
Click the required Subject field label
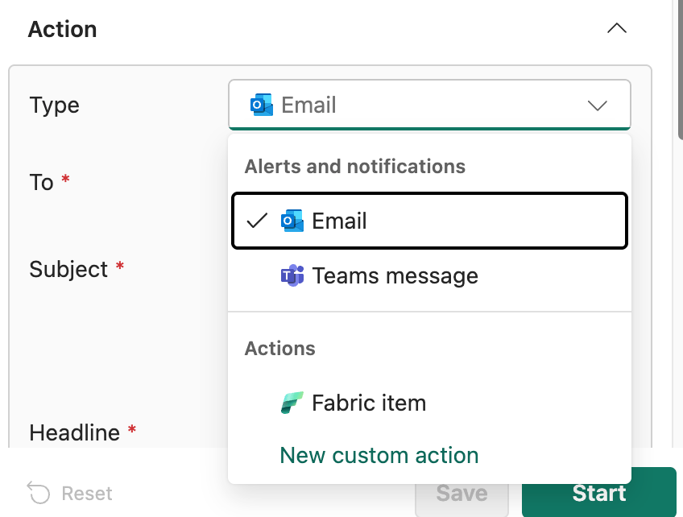[x=68, y=269]
